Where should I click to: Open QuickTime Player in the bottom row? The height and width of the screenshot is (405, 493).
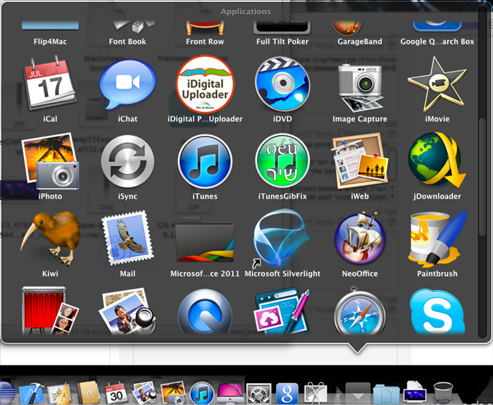coord(205,312)
